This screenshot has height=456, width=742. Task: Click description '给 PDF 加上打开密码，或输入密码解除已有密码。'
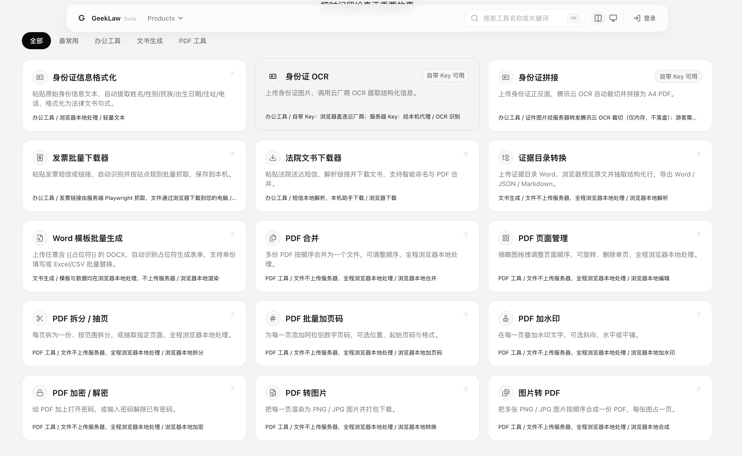pyautogui.click(x=105, y=409)
